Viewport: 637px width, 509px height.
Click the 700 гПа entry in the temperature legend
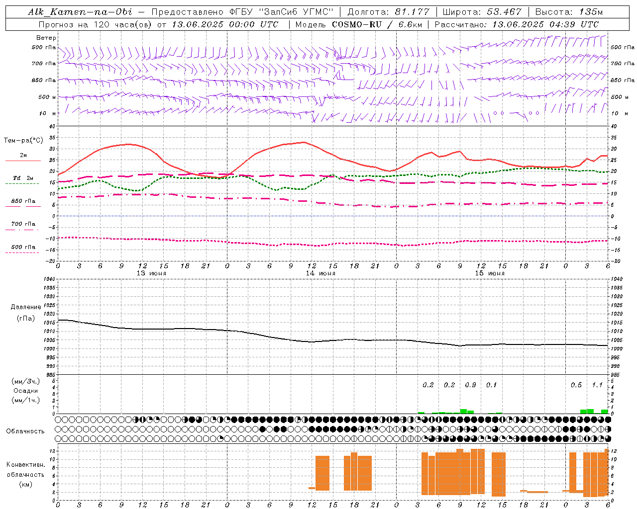(x=23, y=224)
